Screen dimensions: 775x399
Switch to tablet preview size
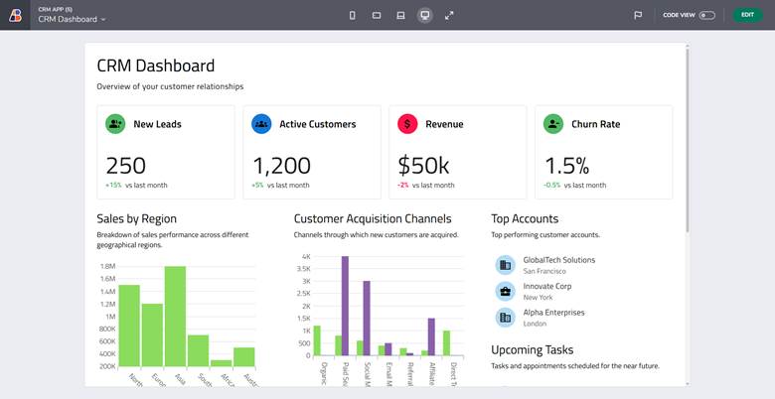[377, 15]
